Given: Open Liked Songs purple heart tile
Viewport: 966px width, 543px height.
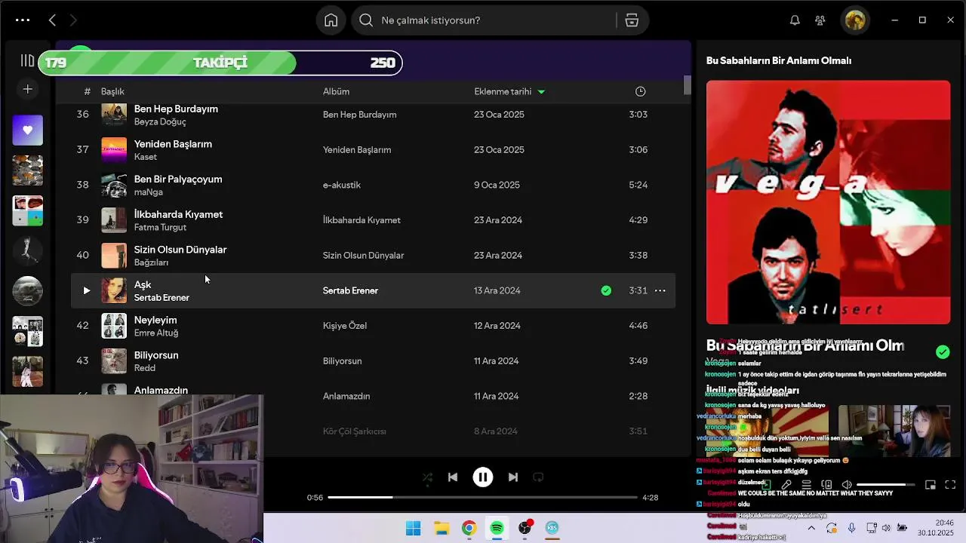Looking at the screenshot, I should (27, 130).
